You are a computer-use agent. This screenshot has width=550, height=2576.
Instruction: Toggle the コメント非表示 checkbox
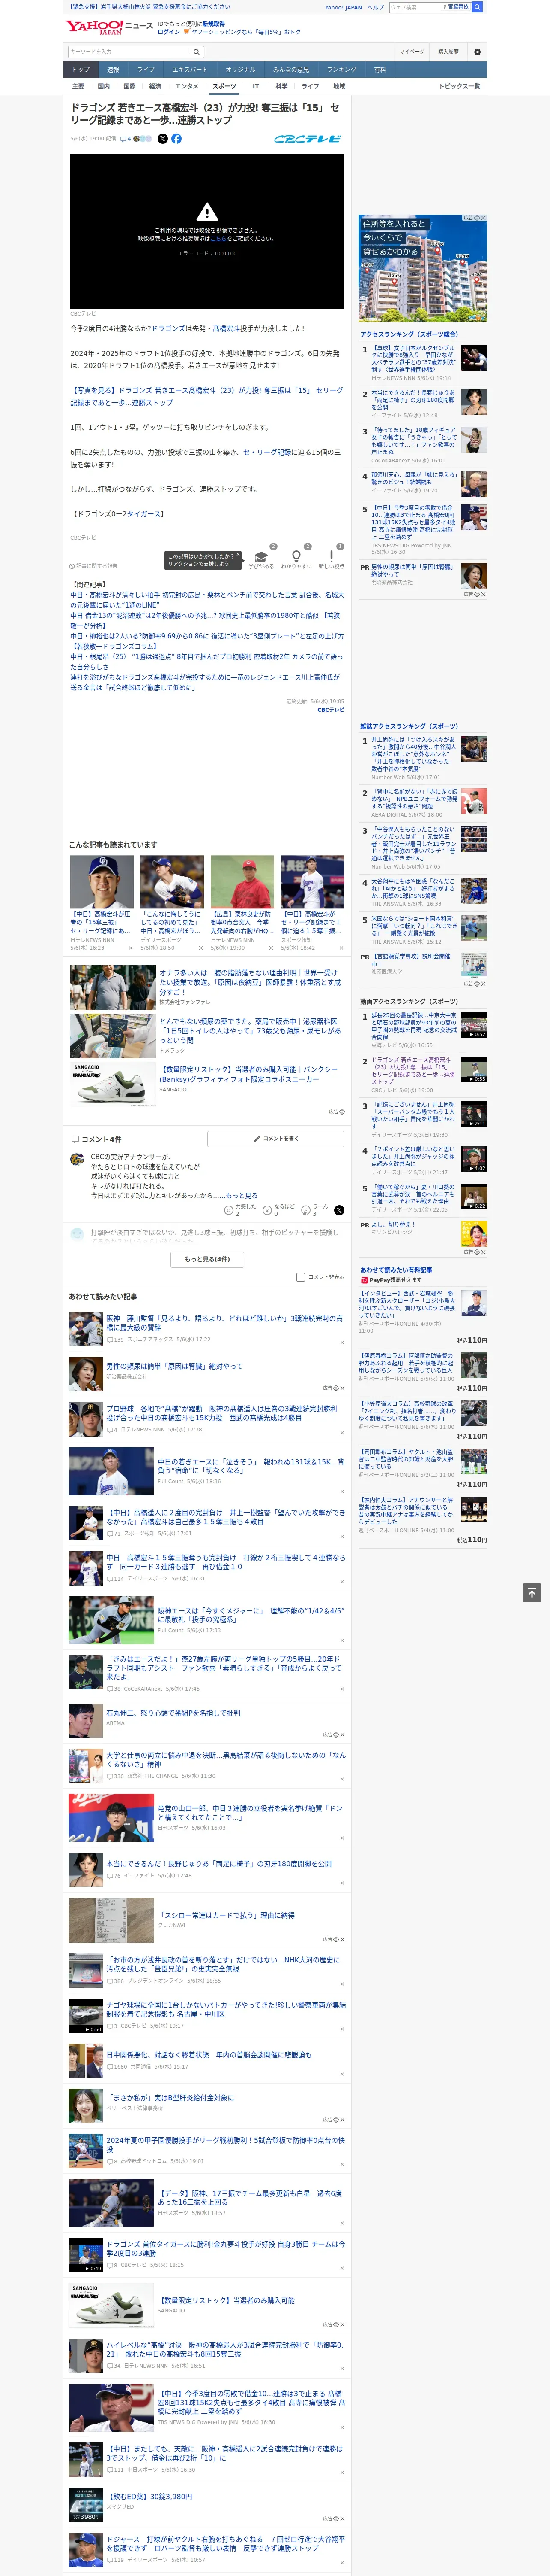click(x=300, y=1277)
